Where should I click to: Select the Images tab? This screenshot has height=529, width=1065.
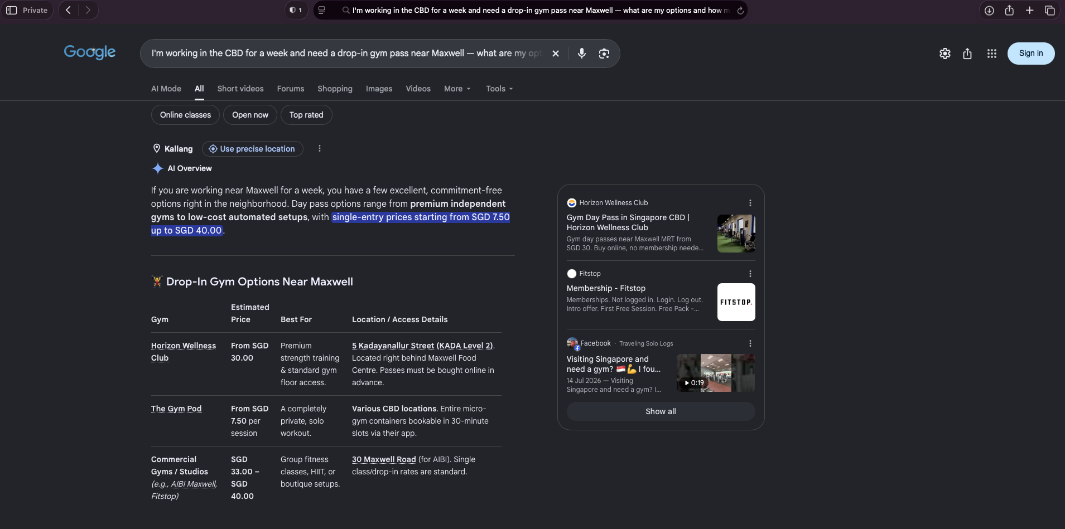(x=379, y=89)
